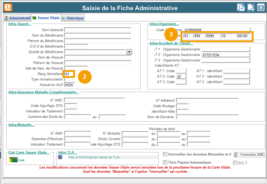Click Etat Carte Sesam Vitale heading

click(29, 152)
